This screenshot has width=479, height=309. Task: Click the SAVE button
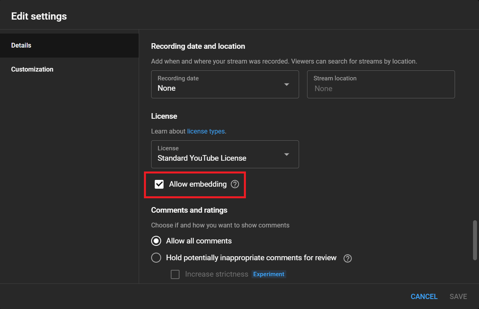[x=458, y=296]
